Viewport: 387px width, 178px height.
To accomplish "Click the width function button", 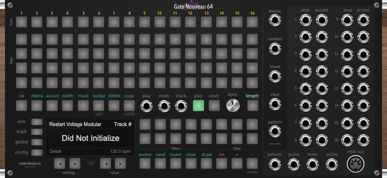I will coord(67,106).
